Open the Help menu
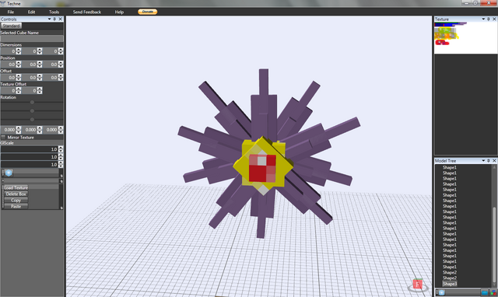This screenshot has width=498, height=297. coord(119,12)
